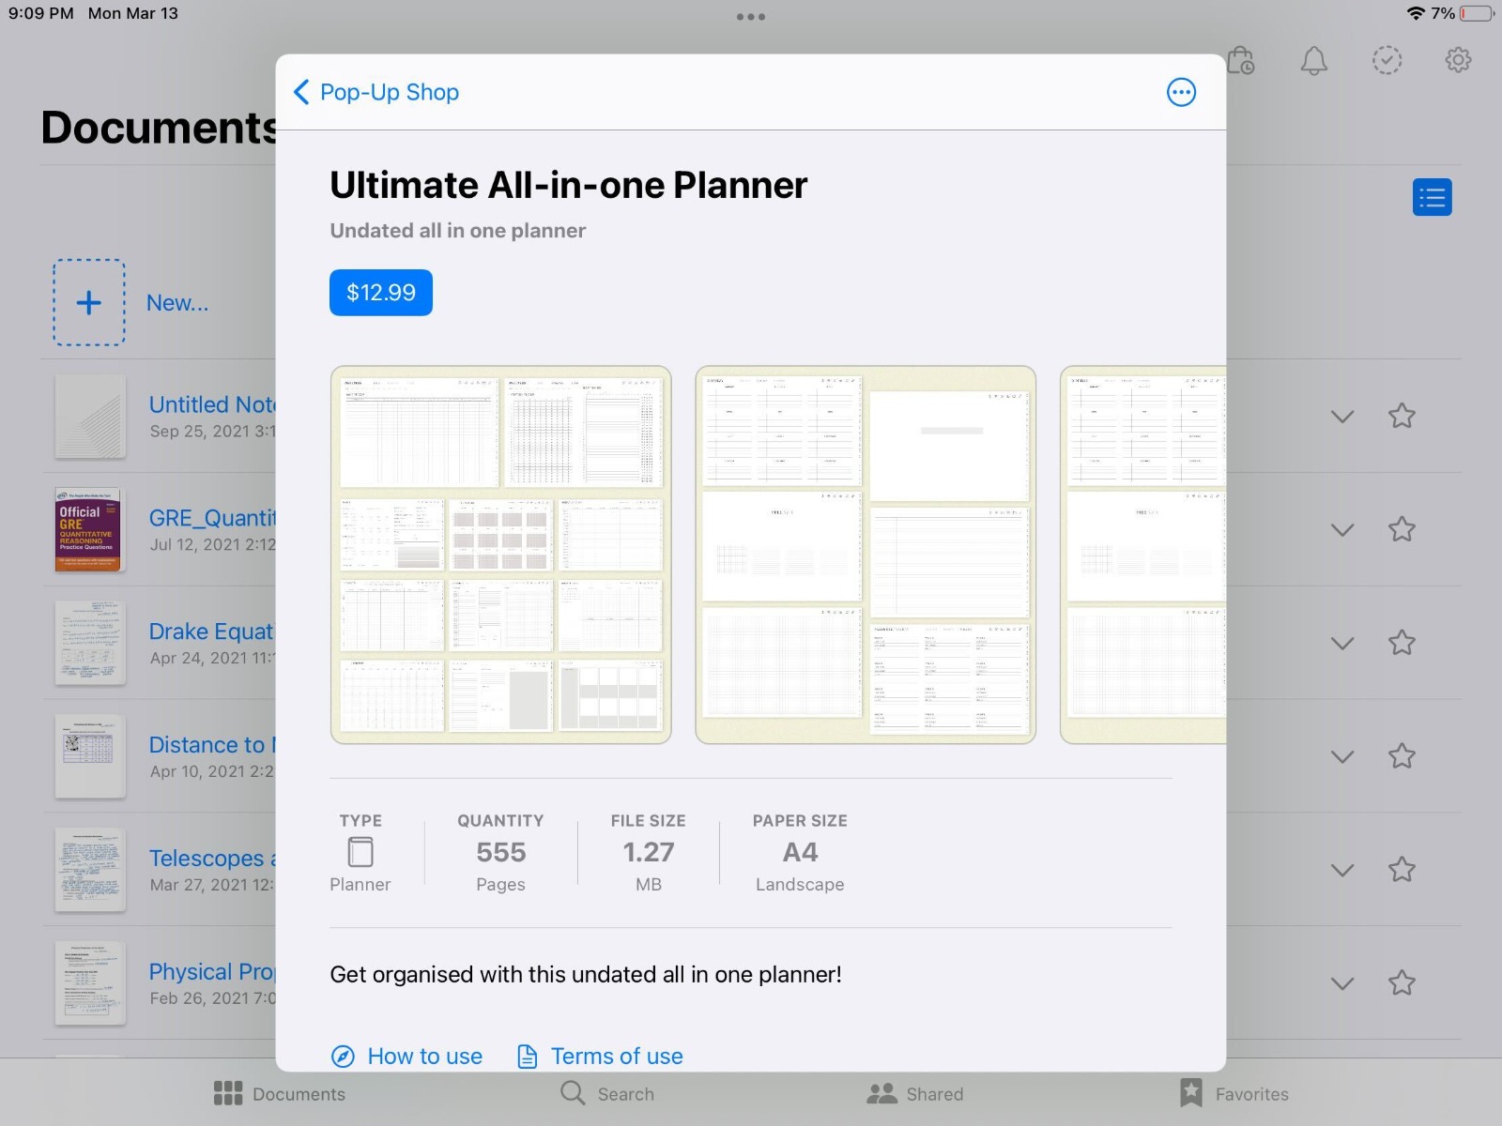Screen dimensions: 1502x1126
Task: Tap the select documents checkmark icon
Action: (1387, 61)
